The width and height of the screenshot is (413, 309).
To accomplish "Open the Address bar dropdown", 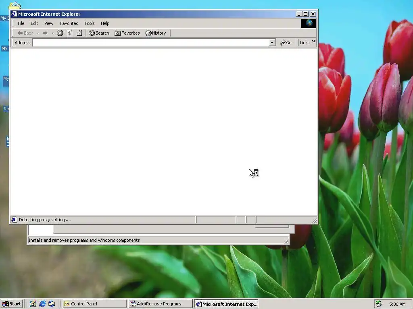I will point(272,43).
